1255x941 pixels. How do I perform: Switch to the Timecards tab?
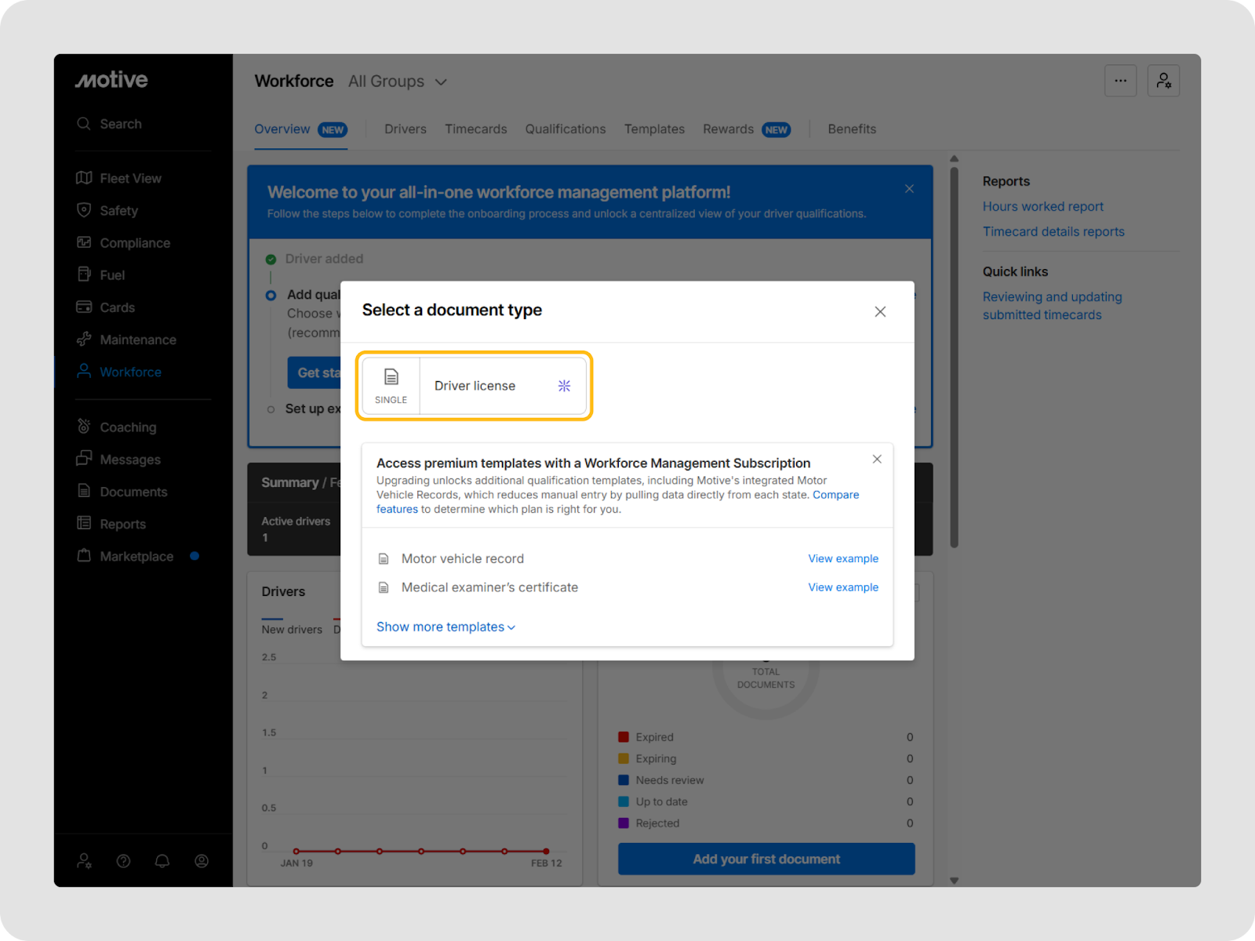[x=475, y=129]
